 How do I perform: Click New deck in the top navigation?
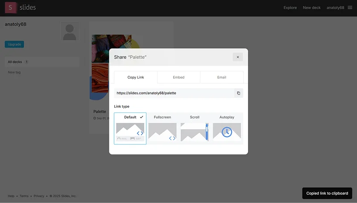(311, 8)
